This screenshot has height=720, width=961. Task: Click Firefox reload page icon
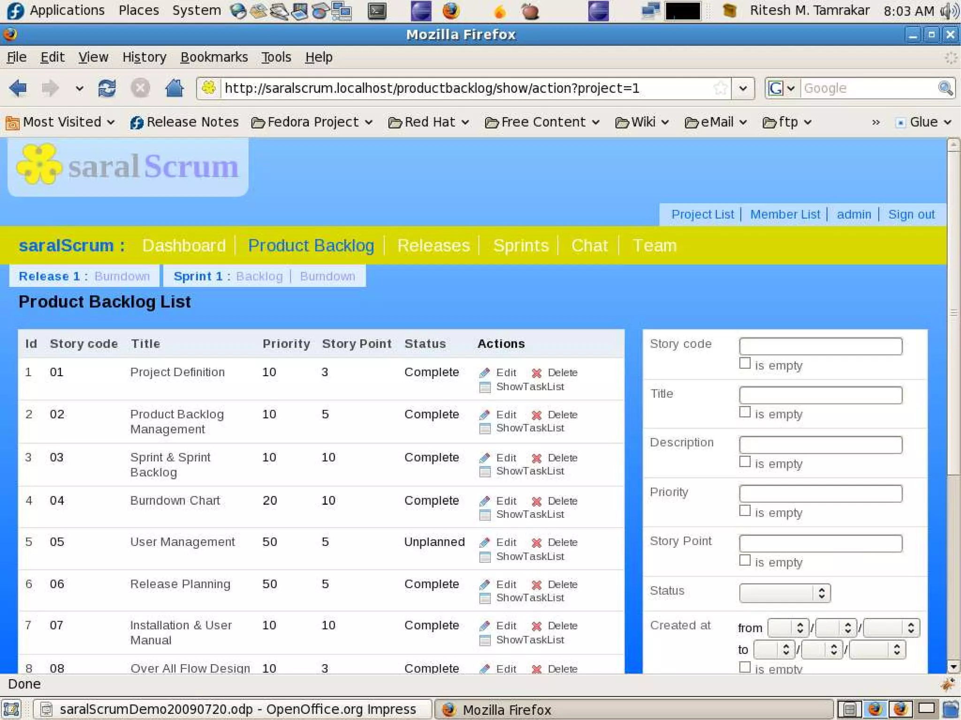[x=107, y=88]
